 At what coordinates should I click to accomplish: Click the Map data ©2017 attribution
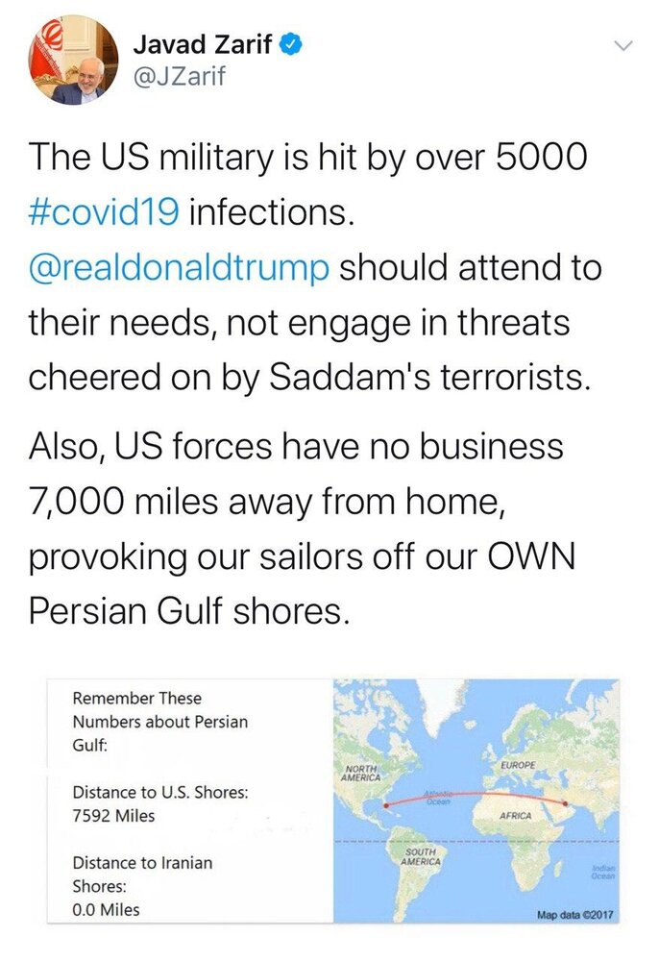click(574, 915)
